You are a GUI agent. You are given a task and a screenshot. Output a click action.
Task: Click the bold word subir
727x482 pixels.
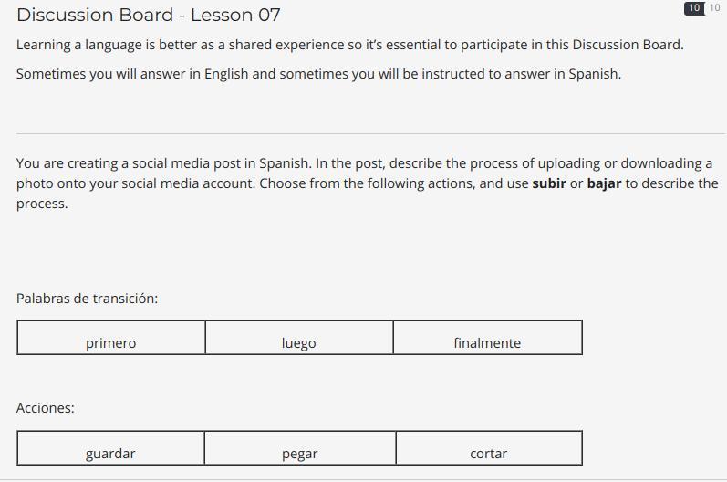549,183
